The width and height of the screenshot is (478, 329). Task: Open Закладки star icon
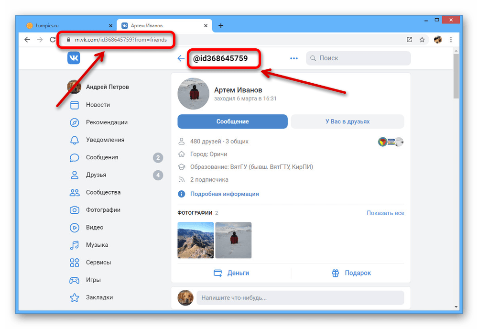point(75,297)
